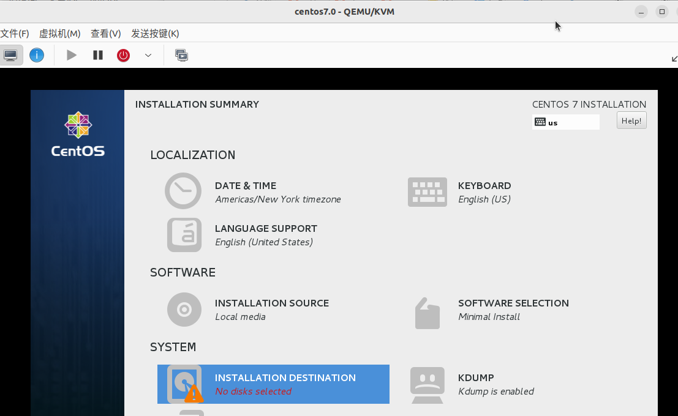Click the graphical console monitor icon
Screen dimensions: 678x416
[x=10, y=55]
